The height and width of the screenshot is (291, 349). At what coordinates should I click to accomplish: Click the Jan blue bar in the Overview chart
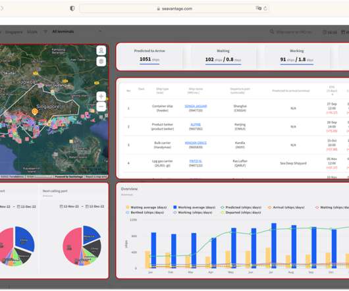pos(153,250)
